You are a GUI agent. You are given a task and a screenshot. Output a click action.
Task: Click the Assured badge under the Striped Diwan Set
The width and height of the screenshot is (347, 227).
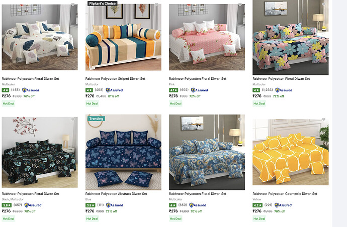(114, 90)
